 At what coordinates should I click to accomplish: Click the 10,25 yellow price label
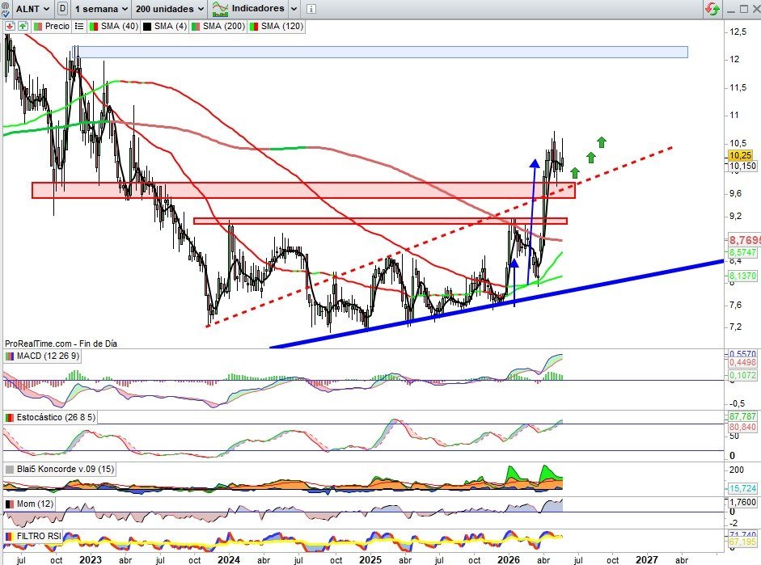[x=741, y=155]
